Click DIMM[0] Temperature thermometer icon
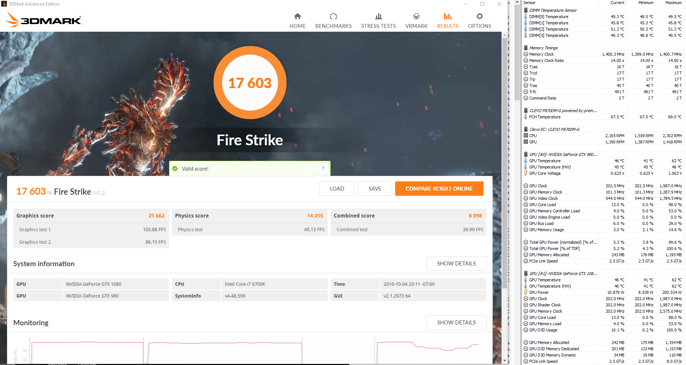 point(526,17)
